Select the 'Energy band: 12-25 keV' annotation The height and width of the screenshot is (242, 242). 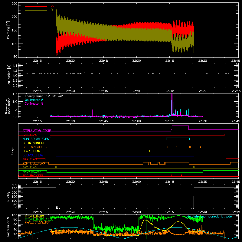pyautogui.click(x=44, y=96)
